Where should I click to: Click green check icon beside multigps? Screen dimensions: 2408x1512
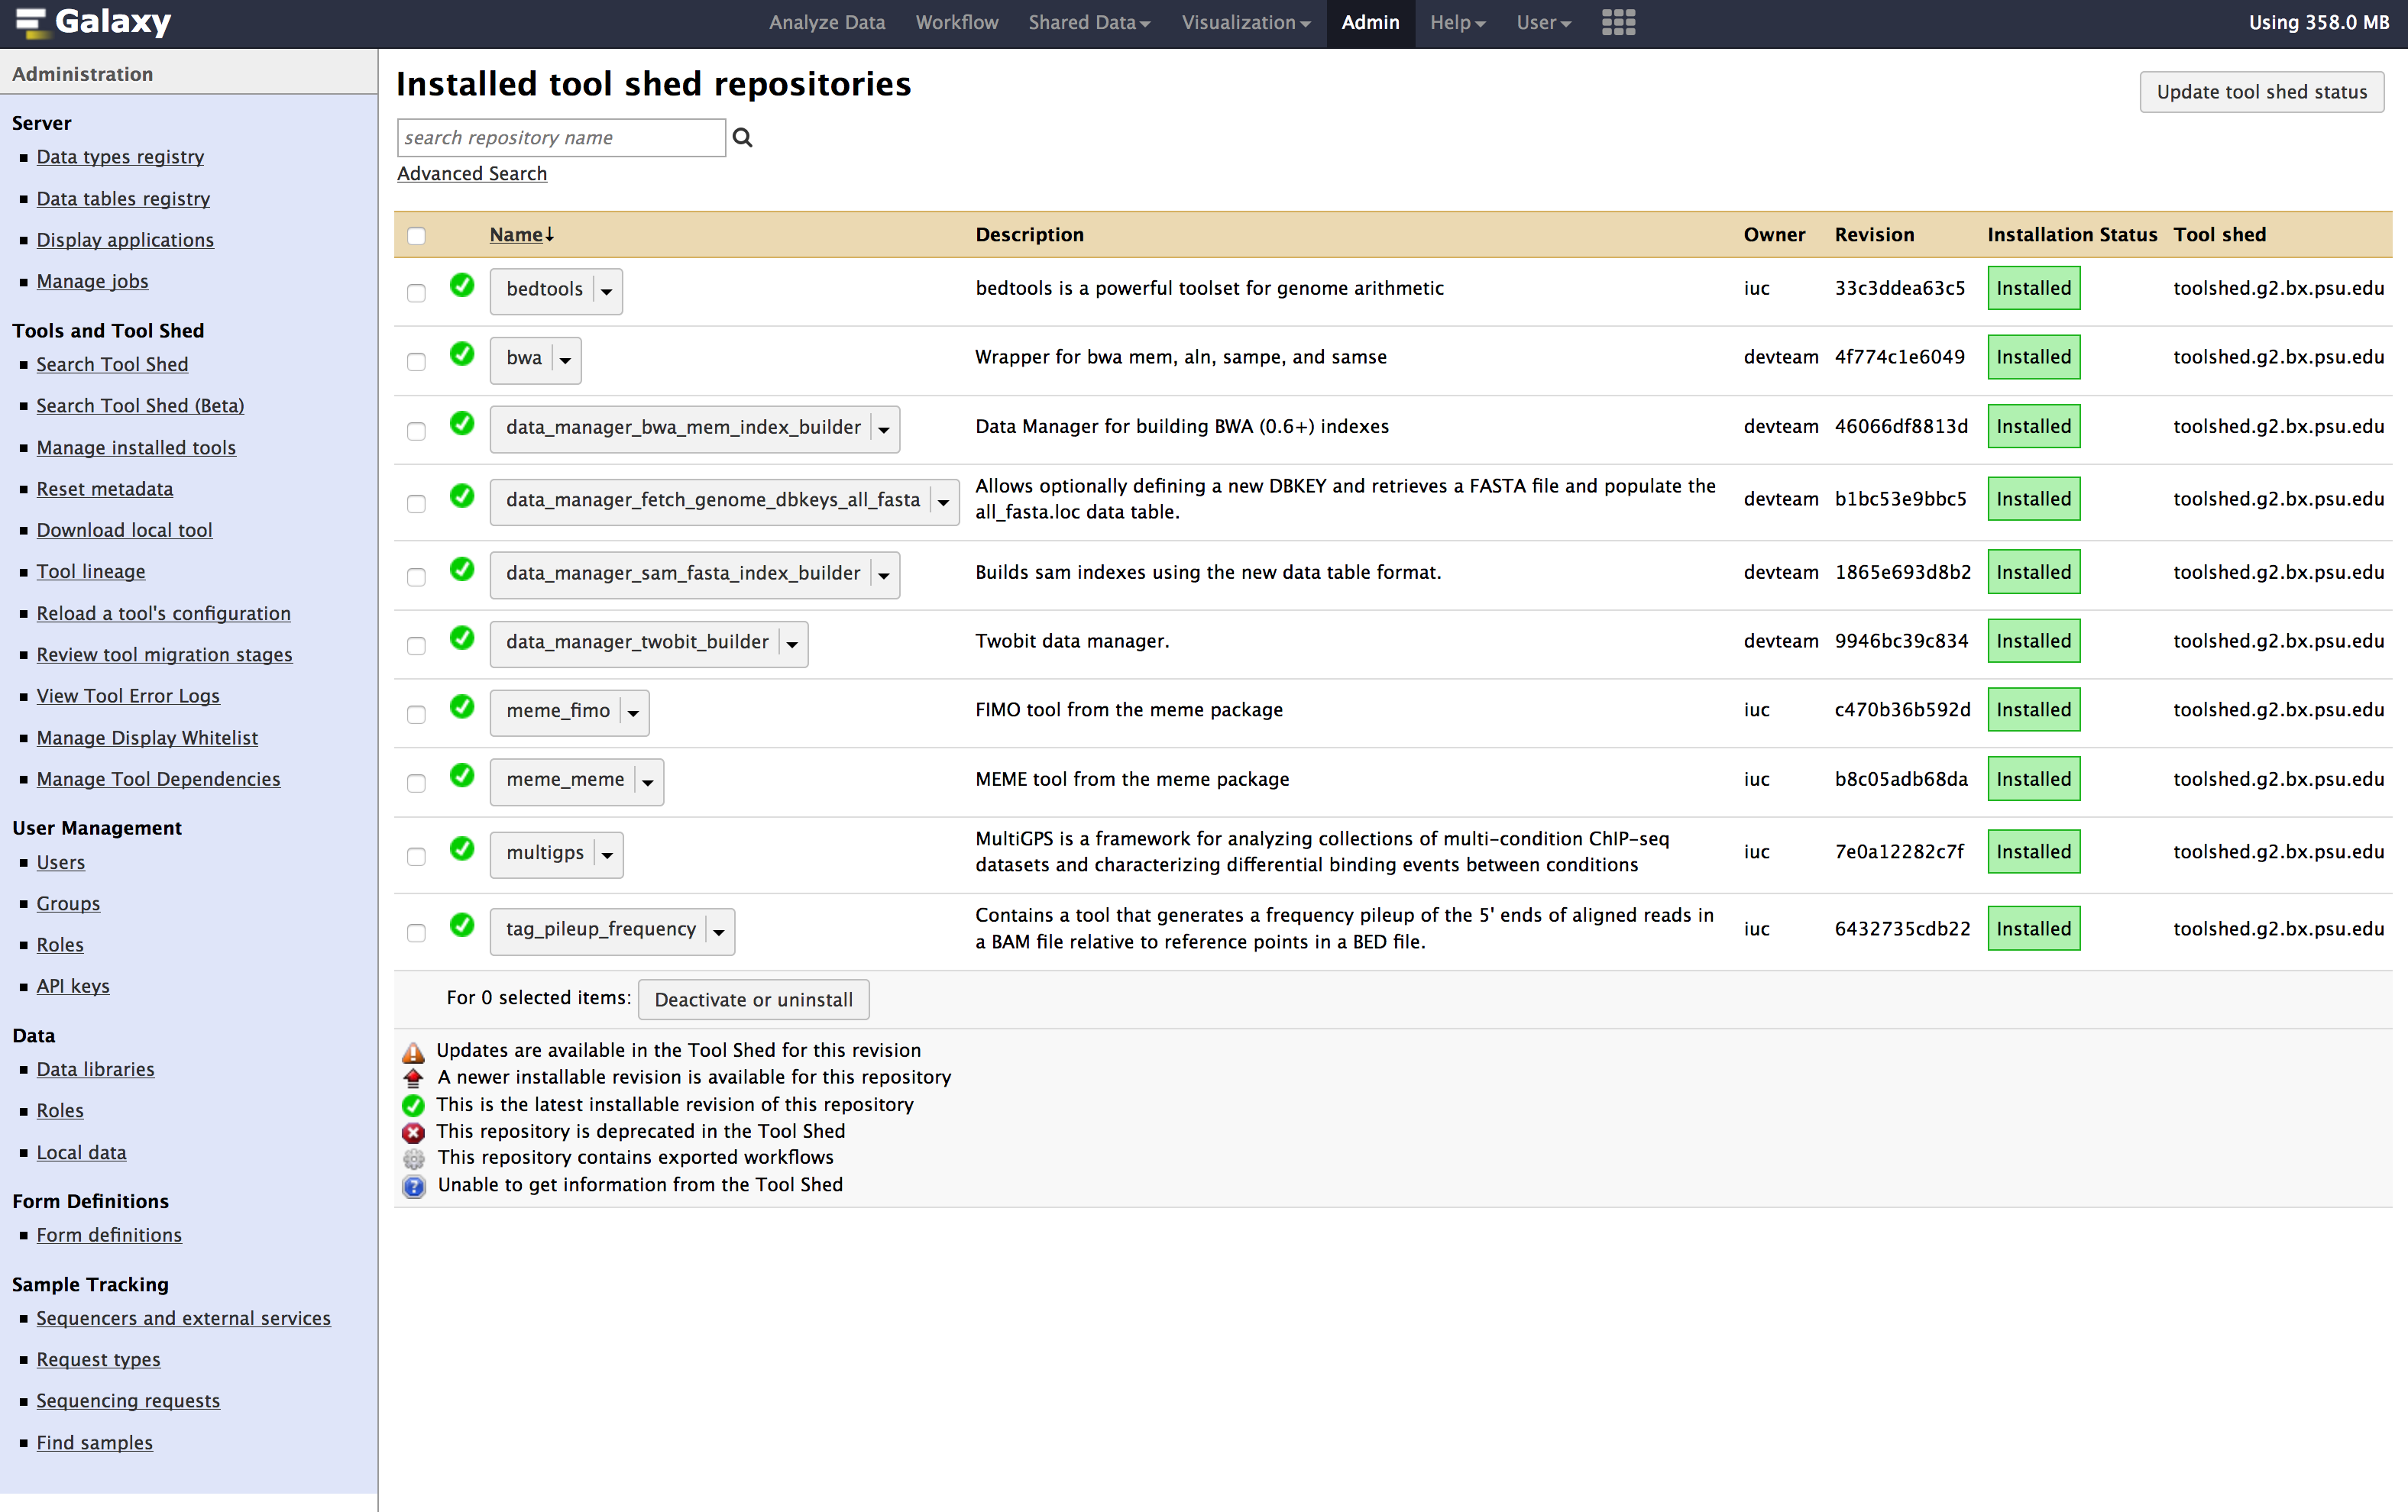(462, 849)
